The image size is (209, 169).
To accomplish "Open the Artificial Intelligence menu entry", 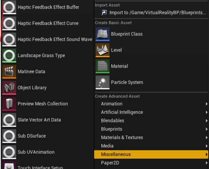I will pyautogui.click(x=151, y=112).
